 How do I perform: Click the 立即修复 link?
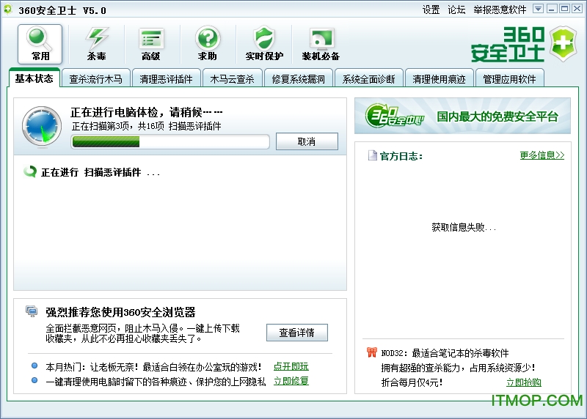tap(291, 381)
